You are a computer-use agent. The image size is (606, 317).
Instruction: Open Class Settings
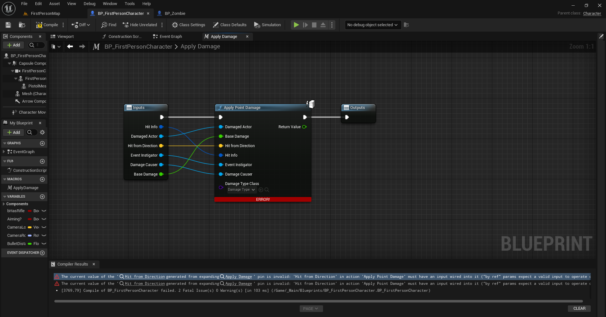point(189,25)
